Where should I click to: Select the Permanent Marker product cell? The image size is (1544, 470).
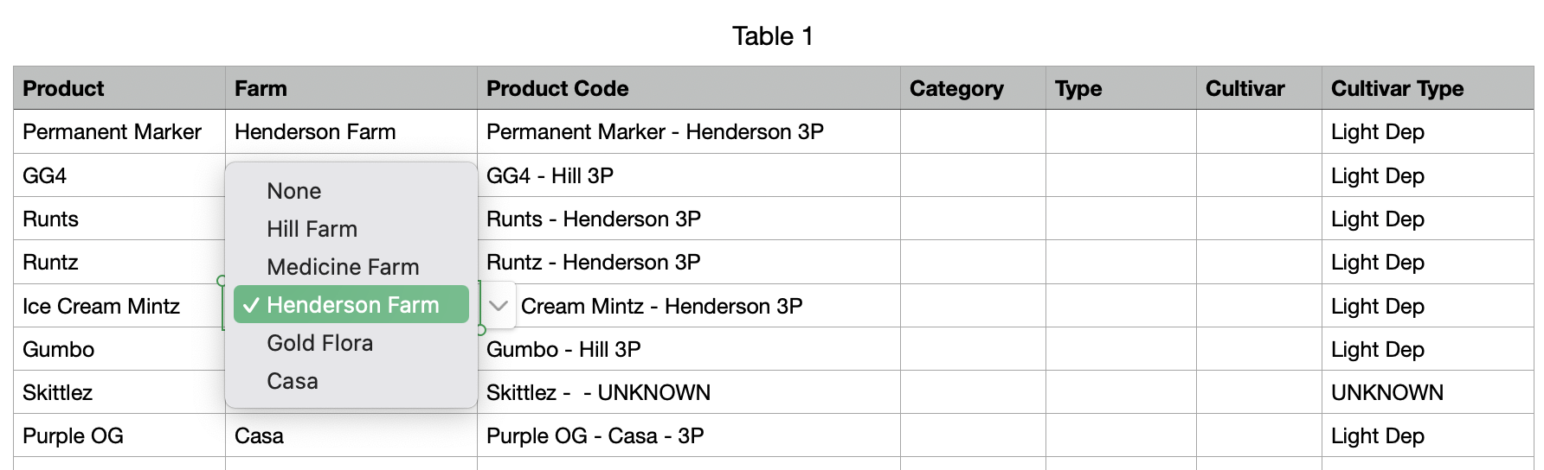coord(119,131)
